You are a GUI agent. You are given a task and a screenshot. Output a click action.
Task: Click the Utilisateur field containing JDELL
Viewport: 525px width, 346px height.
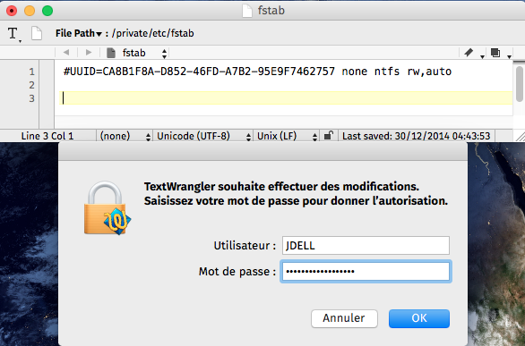click(366, 246)
